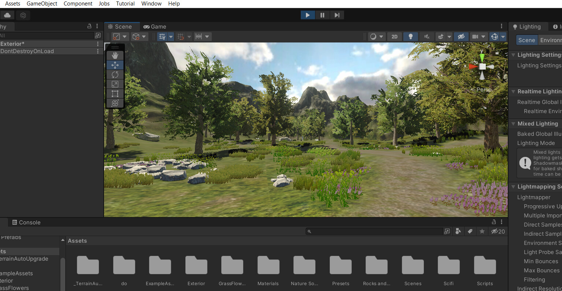This screenshot has height=291, width=562.
Task: Collapse the Mixed Lighting section
Action: coord(513,124)
